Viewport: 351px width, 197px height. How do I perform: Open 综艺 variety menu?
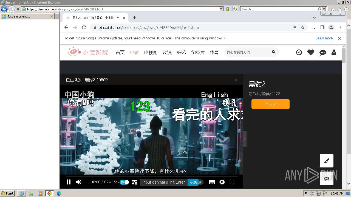point(182,52)
